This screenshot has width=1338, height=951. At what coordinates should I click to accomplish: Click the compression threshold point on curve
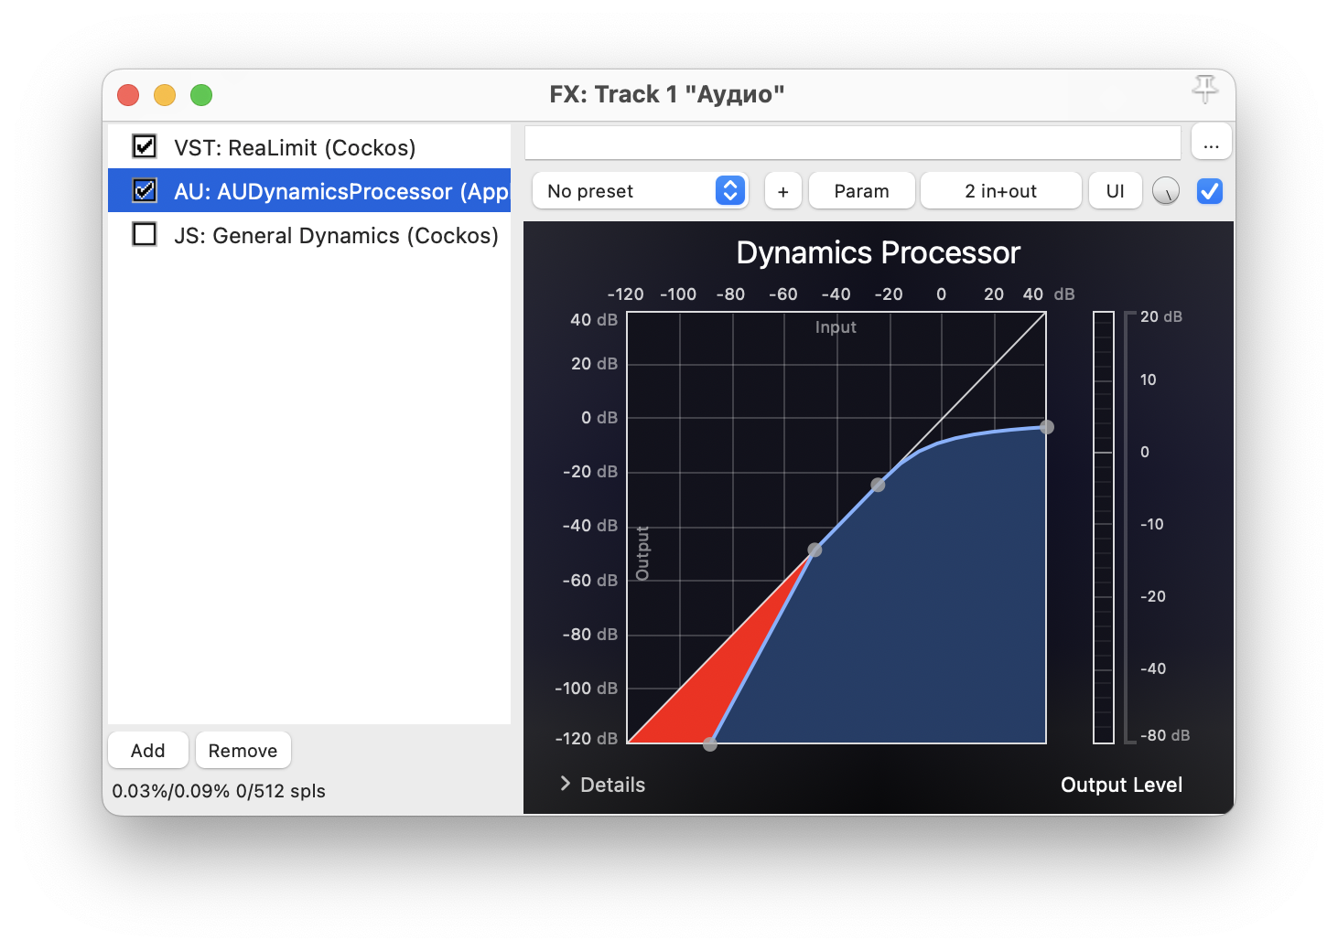point(878,485)
